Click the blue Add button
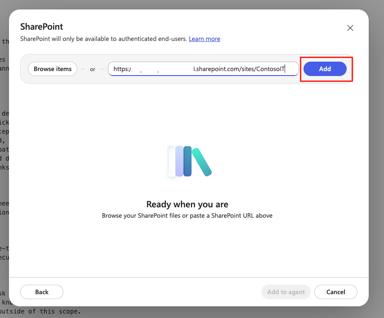 tap(325, 69)
